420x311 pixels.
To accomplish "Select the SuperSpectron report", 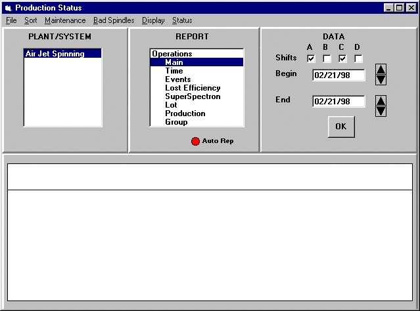I will 197,96.
